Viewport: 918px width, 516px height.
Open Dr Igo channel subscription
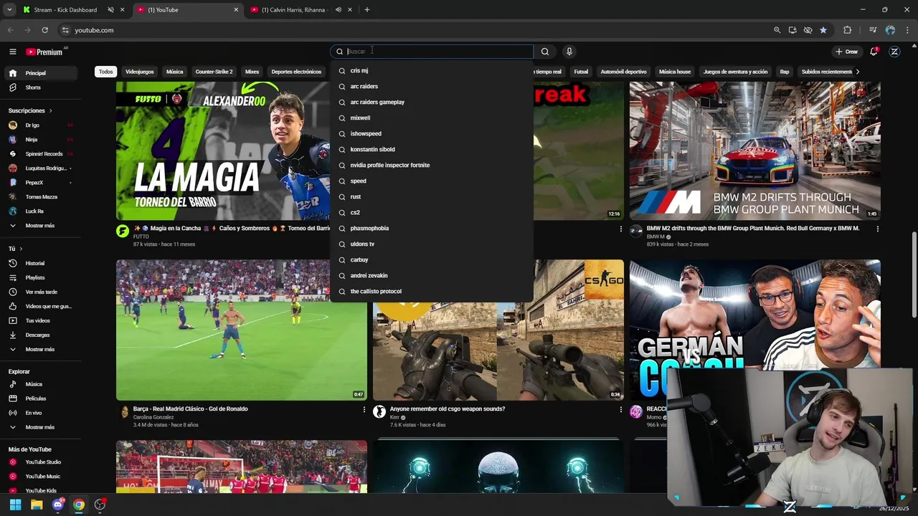39,125
